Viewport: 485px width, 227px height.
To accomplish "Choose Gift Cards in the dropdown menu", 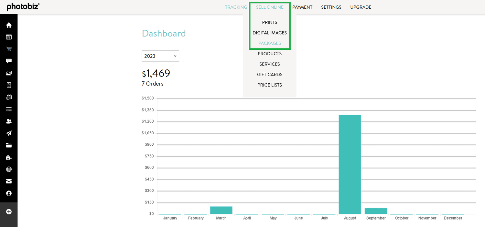I will point(270,75).
